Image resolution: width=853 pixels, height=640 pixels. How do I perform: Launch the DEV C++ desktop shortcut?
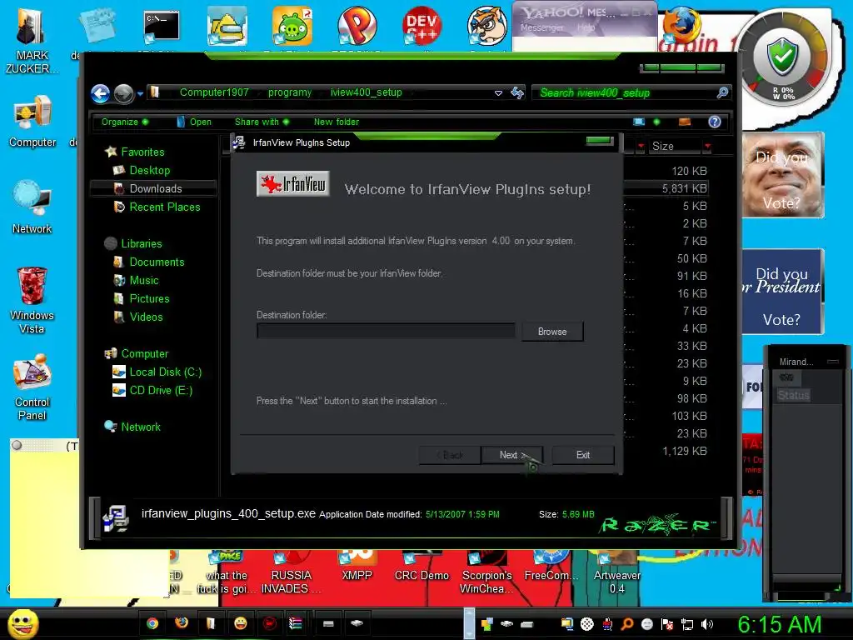click(x=422, y=26)
